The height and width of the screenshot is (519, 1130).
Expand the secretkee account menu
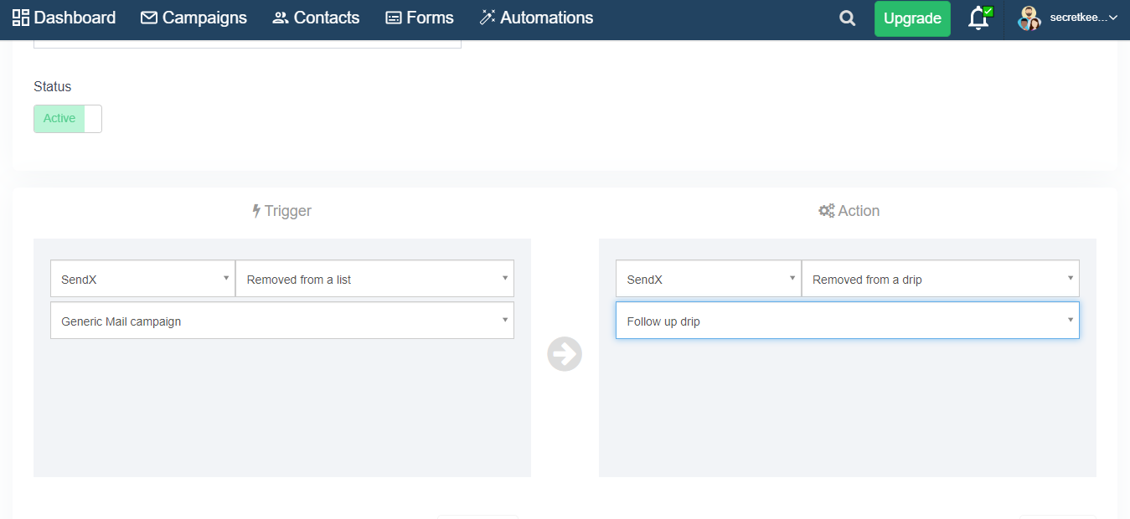click(1083, 18)
